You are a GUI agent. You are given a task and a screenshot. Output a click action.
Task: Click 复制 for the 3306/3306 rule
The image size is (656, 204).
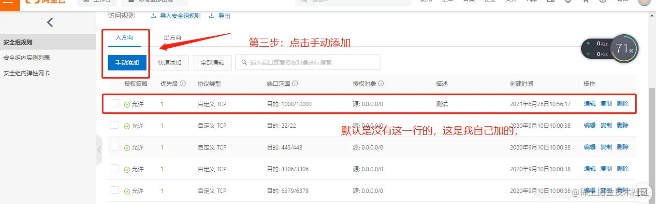pyautogui.click(x=606, y=169)
